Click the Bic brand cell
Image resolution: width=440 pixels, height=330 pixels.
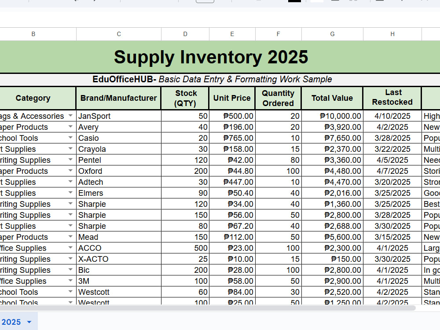(x=119, y=270)
